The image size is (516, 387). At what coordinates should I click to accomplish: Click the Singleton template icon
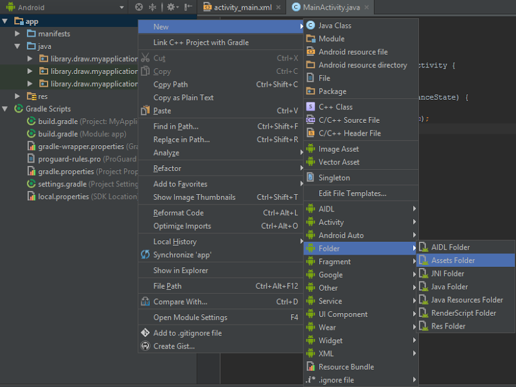310,177
